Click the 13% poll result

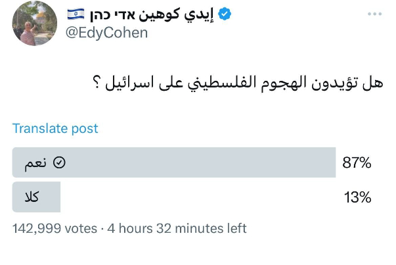(357, 197)
